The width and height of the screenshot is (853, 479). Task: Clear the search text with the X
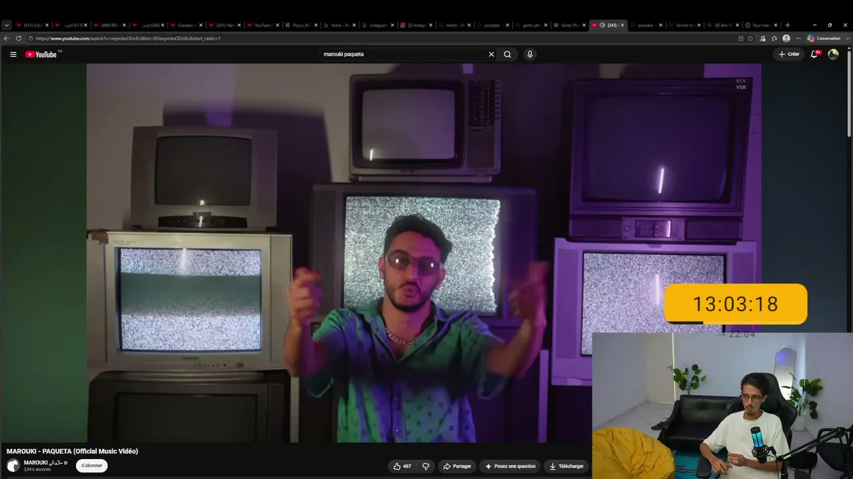[492, 55]
